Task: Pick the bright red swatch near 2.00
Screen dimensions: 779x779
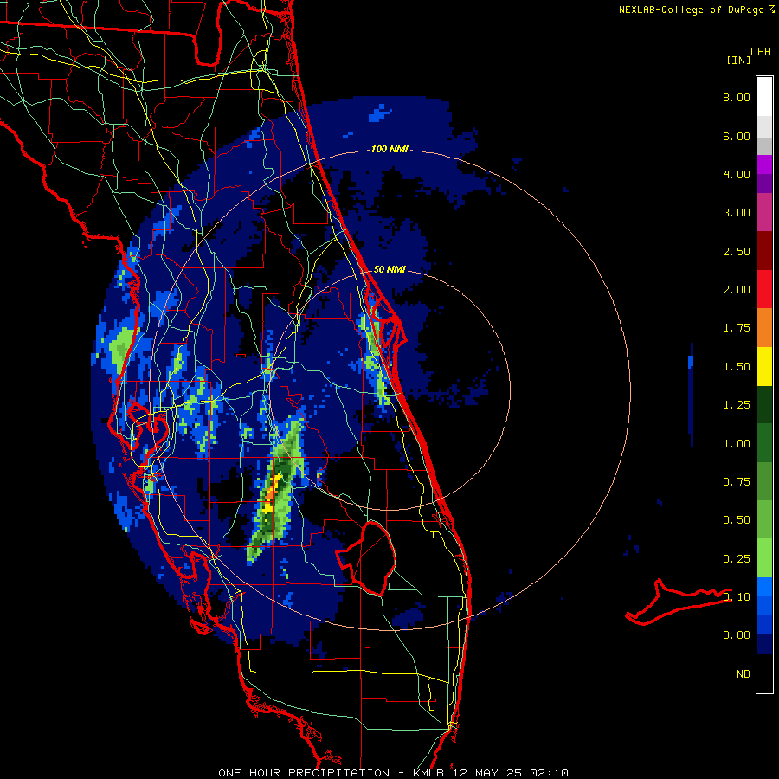Action: [x=764, y=289]
